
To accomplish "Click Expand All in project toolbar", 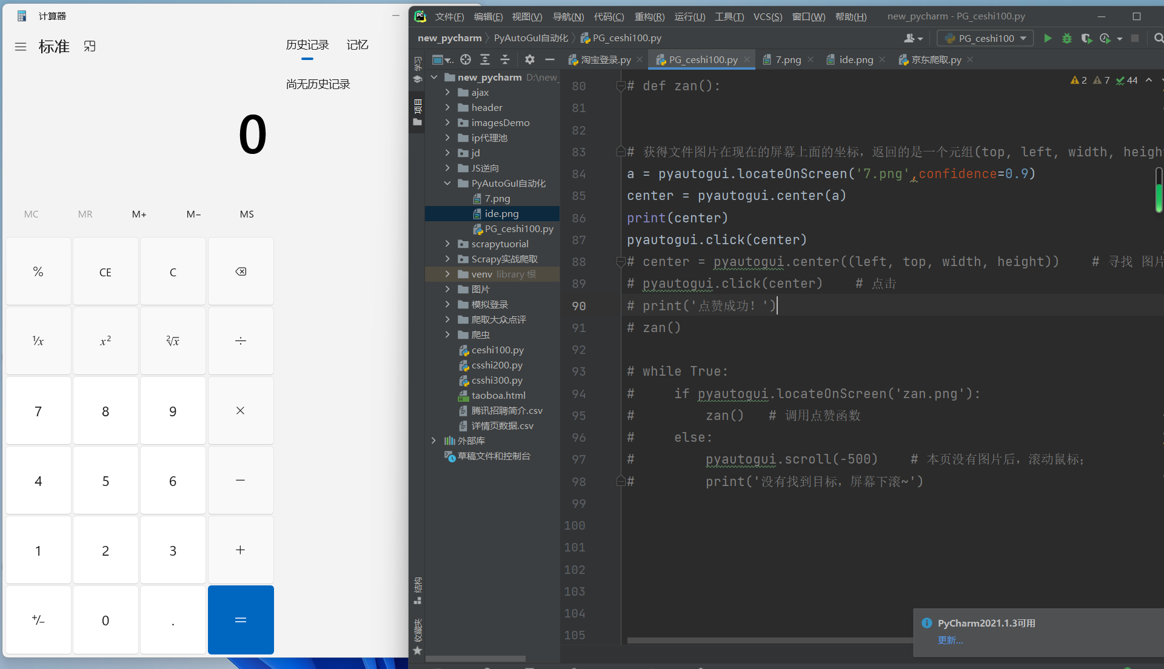I will click(485, 59).
